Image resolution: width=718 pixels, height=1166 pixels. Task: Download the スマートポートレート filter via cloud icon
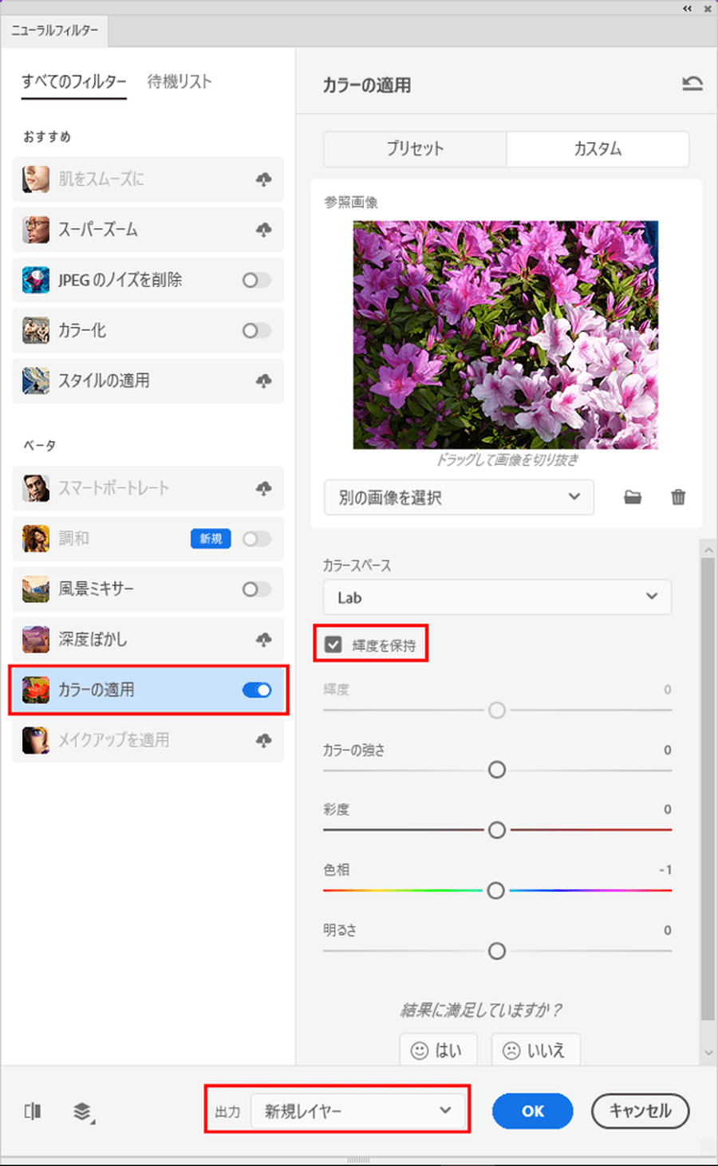(263, 488)
